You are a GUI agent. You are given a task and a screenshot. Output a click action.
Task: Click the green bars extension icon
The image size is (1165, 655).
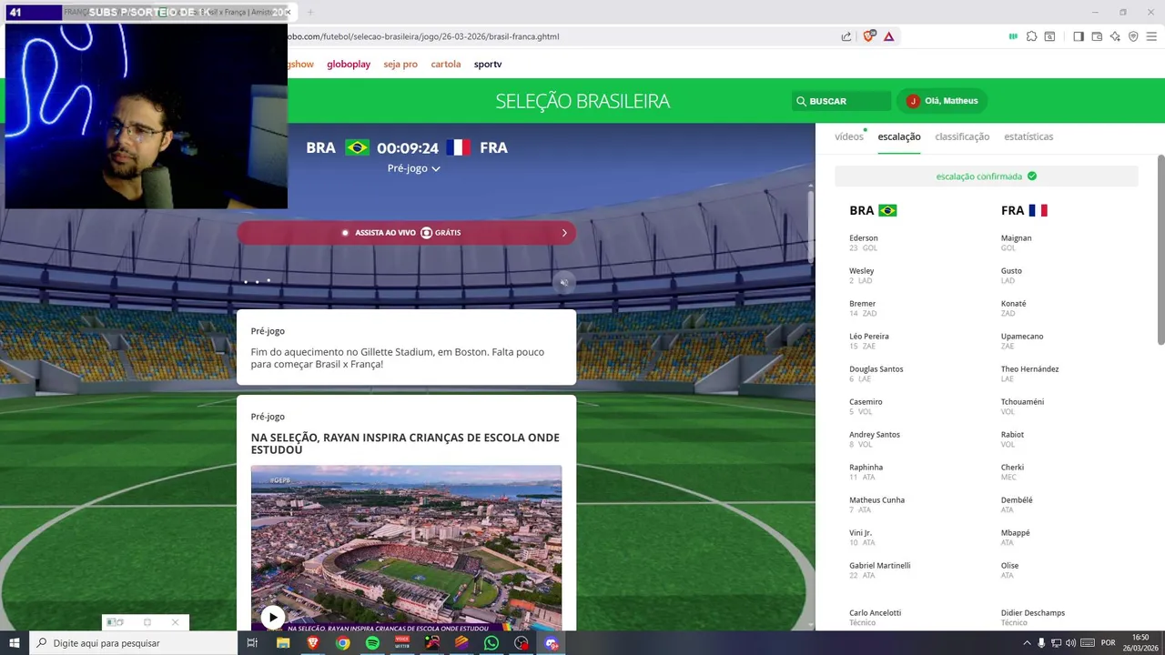pos(1013,36)
